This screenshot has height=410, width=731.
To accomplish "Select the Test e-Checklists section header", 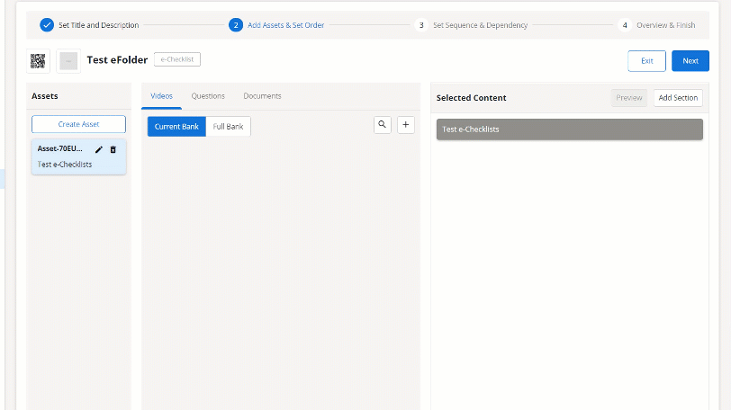I will coord(569,129).
